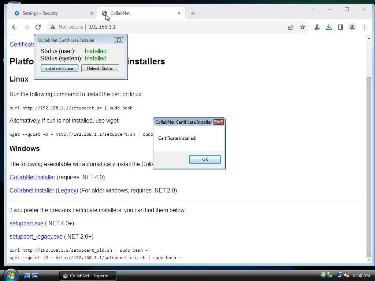Open the browser downloads icon

coord(329,27)
